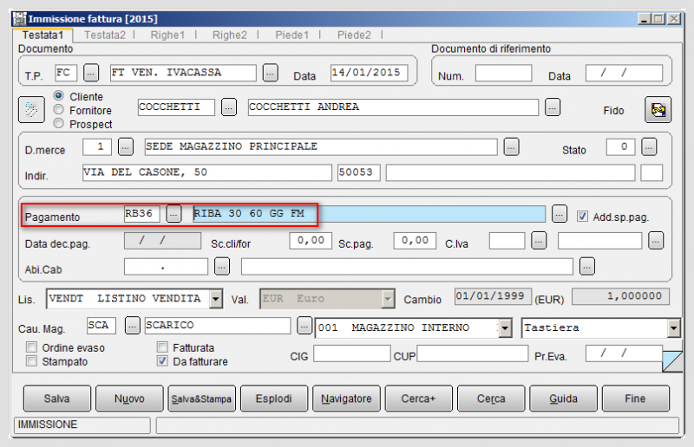
Task: Open lookup button next to C.Iva code field
Action: 539,241
